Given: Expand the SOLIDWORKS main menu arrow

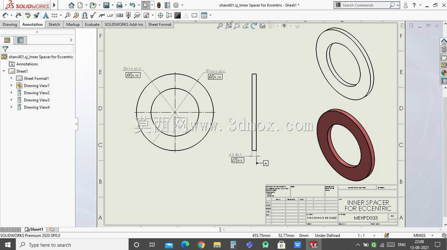Looking at the screenshot, I should [x=54, y=5].
